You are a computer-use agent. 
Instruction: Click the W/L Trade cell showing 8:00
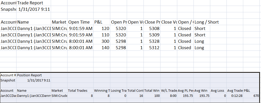169,96
